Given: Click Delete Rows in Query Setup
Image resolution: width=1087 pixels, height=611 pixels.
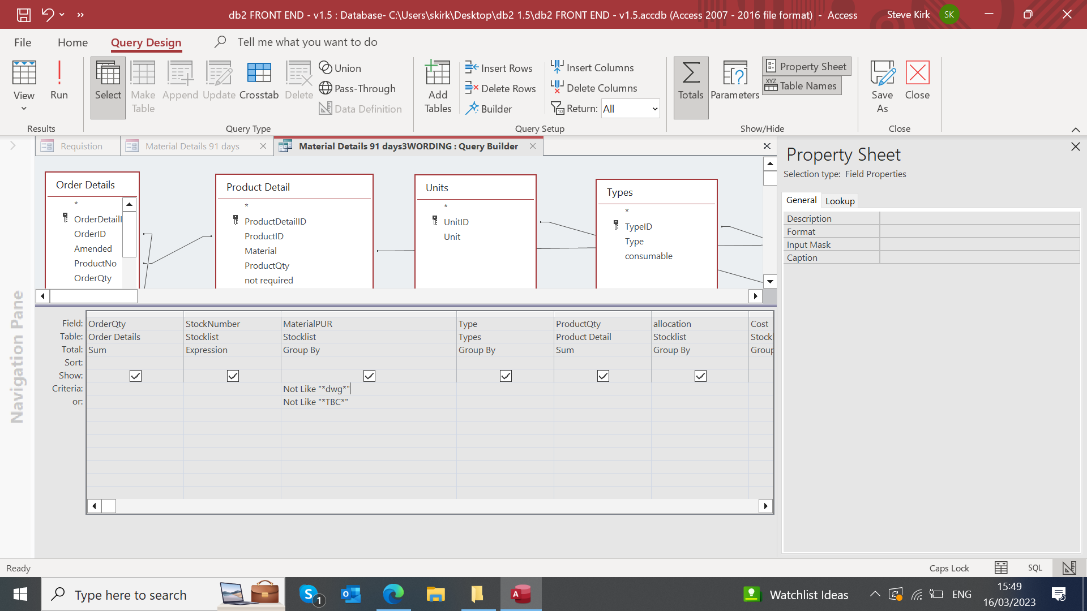Looking at the screenshot, I should [500, 88].
